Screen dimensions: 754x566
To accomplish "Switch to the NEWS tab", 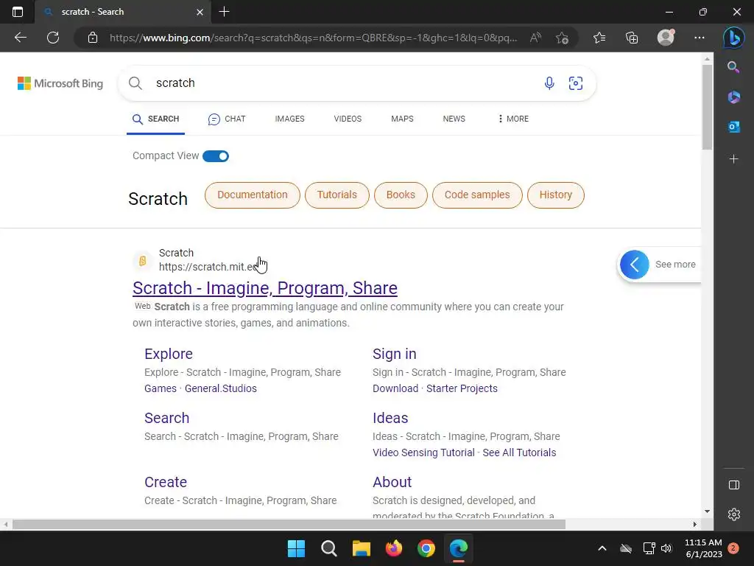I will [454, 119].
